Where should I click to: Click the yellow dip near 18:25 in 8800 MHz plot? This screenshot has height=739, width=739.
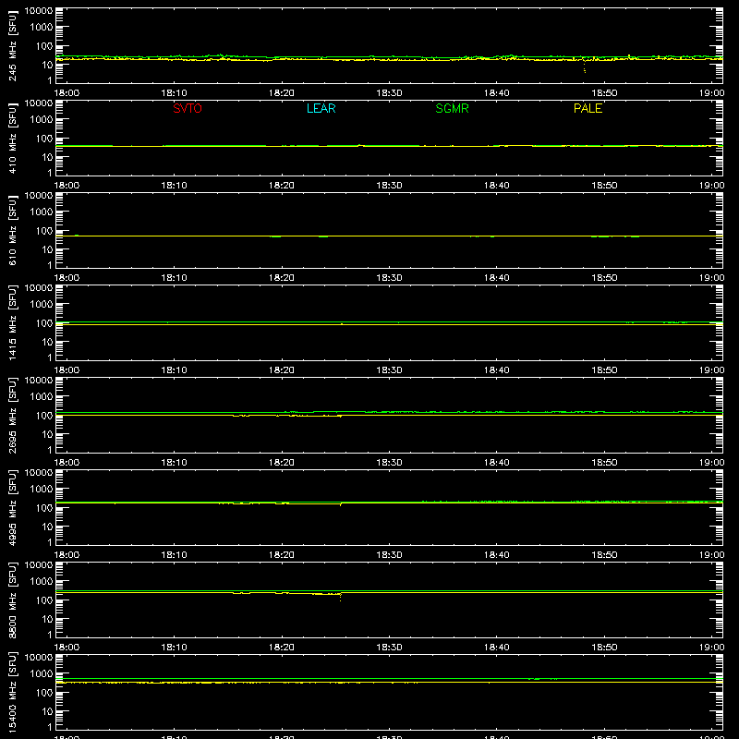[x=340, y=597]
